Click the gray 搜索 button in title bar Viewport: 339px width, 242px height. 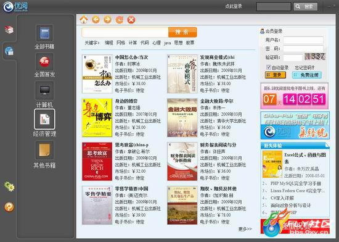click(306, 7)
